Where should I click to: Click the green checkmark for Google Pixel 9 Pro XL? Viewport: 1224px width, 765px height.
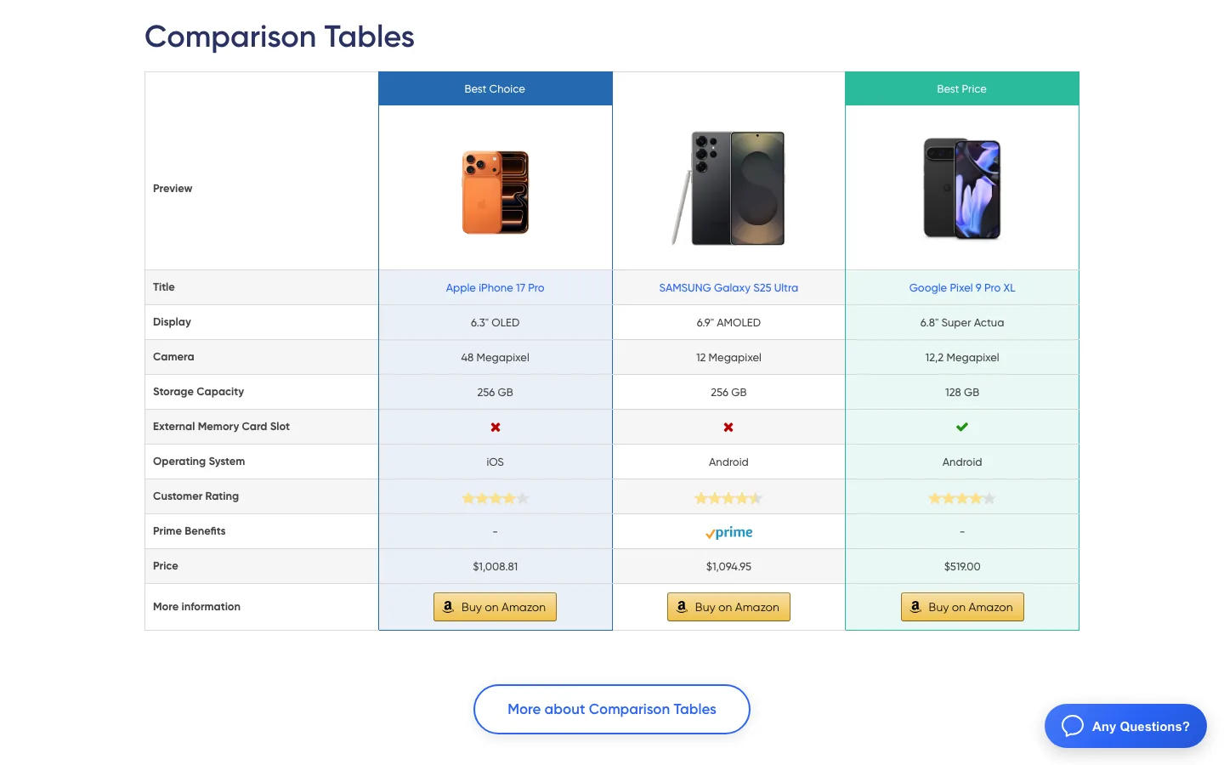pyautogui.click(x=961, y=427)
